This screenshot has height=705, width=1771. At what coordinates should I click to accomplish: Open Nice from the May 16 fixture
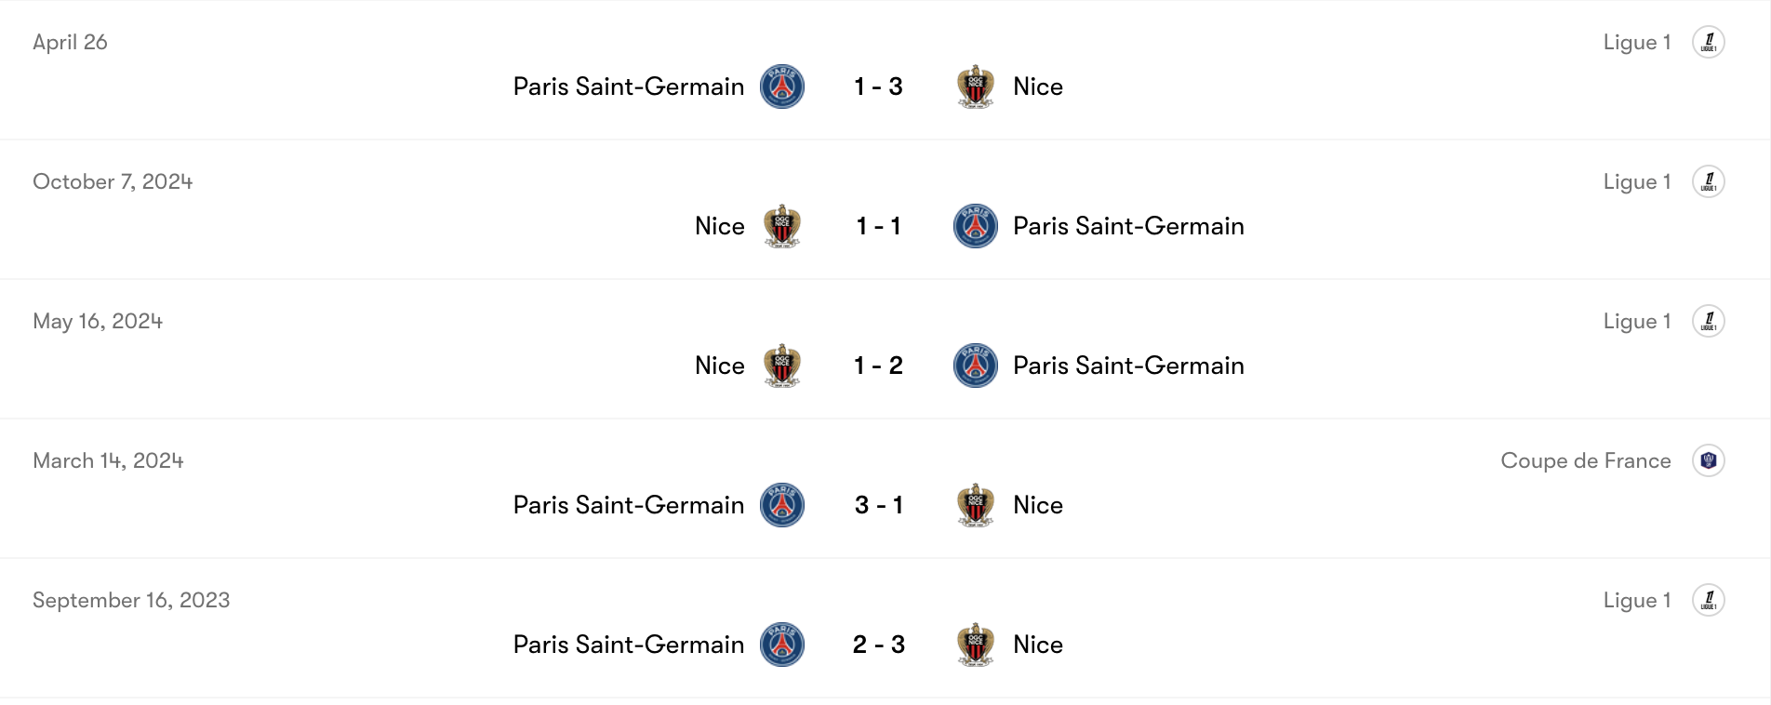tap(719, 366)
